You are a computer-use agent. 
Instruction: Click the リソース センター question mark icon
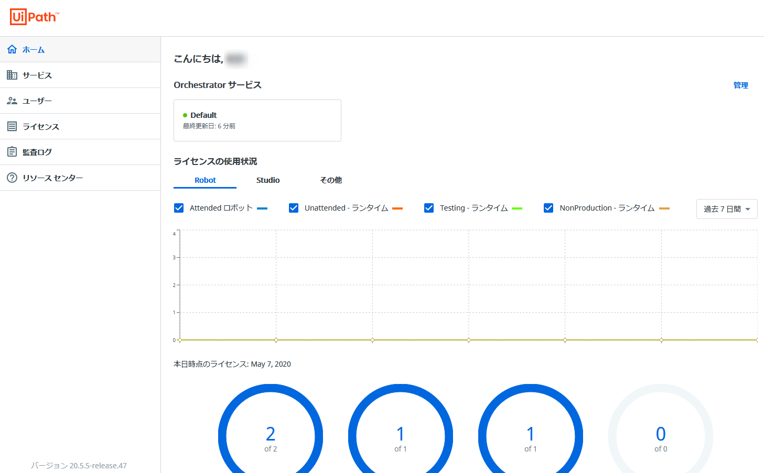point(12,178)
